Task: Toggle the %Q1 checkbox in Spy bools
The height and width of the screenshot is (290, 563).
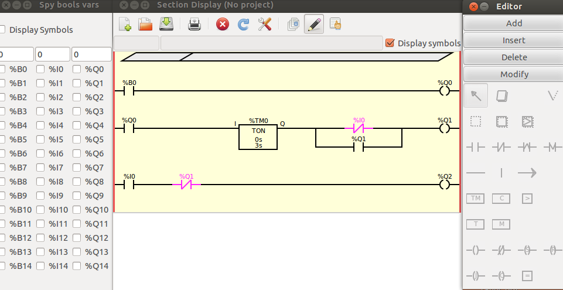Action: (77, 83)
